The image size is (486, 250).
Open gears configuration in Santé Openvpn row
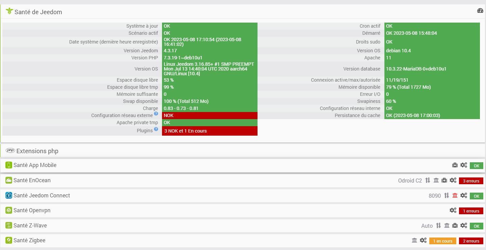[453, 211]
